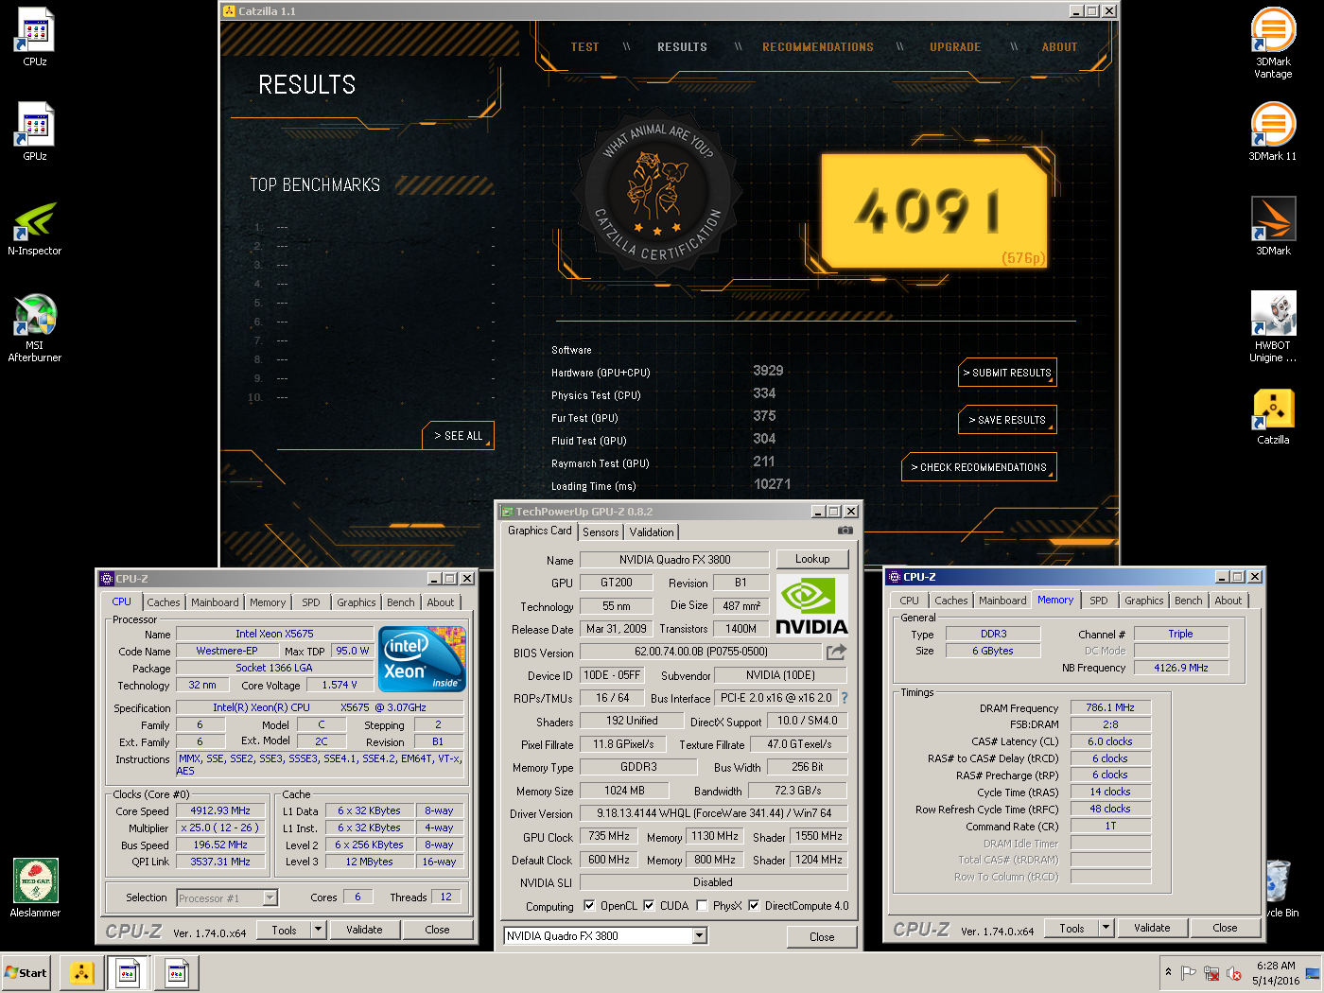Toggle the DirectCompute 4.0 checkbox
The height and width of the screenshot is (993, 1324).
coord(754,906)
